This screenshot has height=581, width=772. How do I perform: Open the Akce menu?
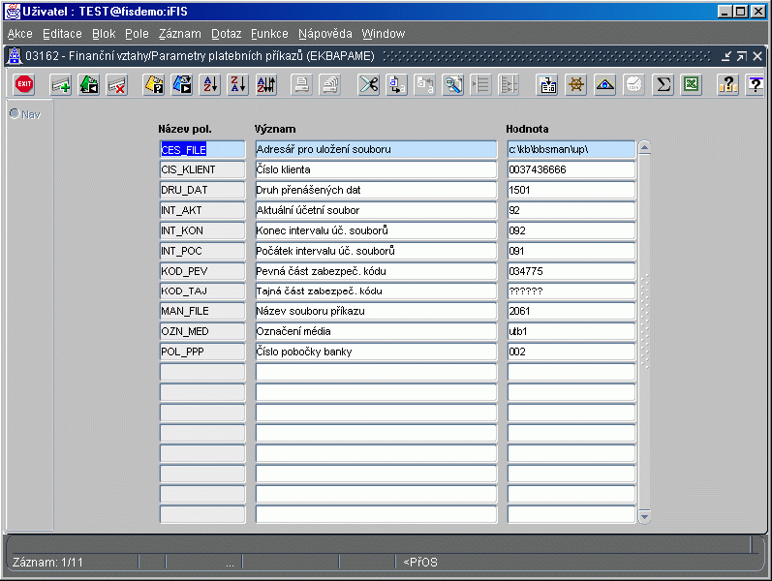pos(20,34)
